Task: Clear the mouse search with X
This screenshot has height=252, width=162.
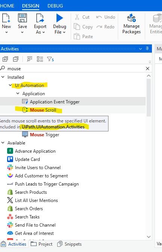Action: 147,69
